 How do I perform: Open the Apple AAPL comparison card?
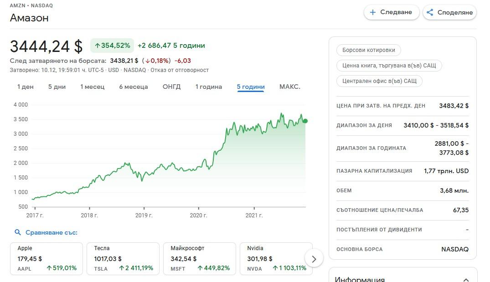click(x=46, y=259)
